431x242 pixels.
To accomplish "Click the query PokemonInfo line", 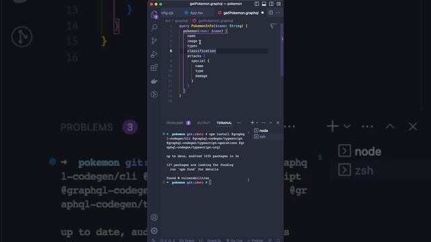I will 213,26.
